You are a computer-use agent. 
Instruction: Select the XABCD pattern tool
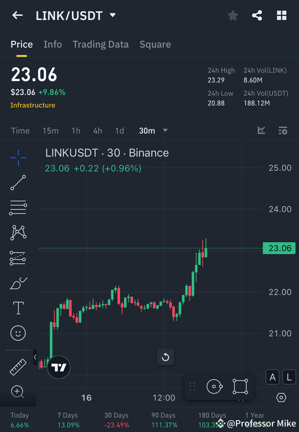[x=18, y=233]
